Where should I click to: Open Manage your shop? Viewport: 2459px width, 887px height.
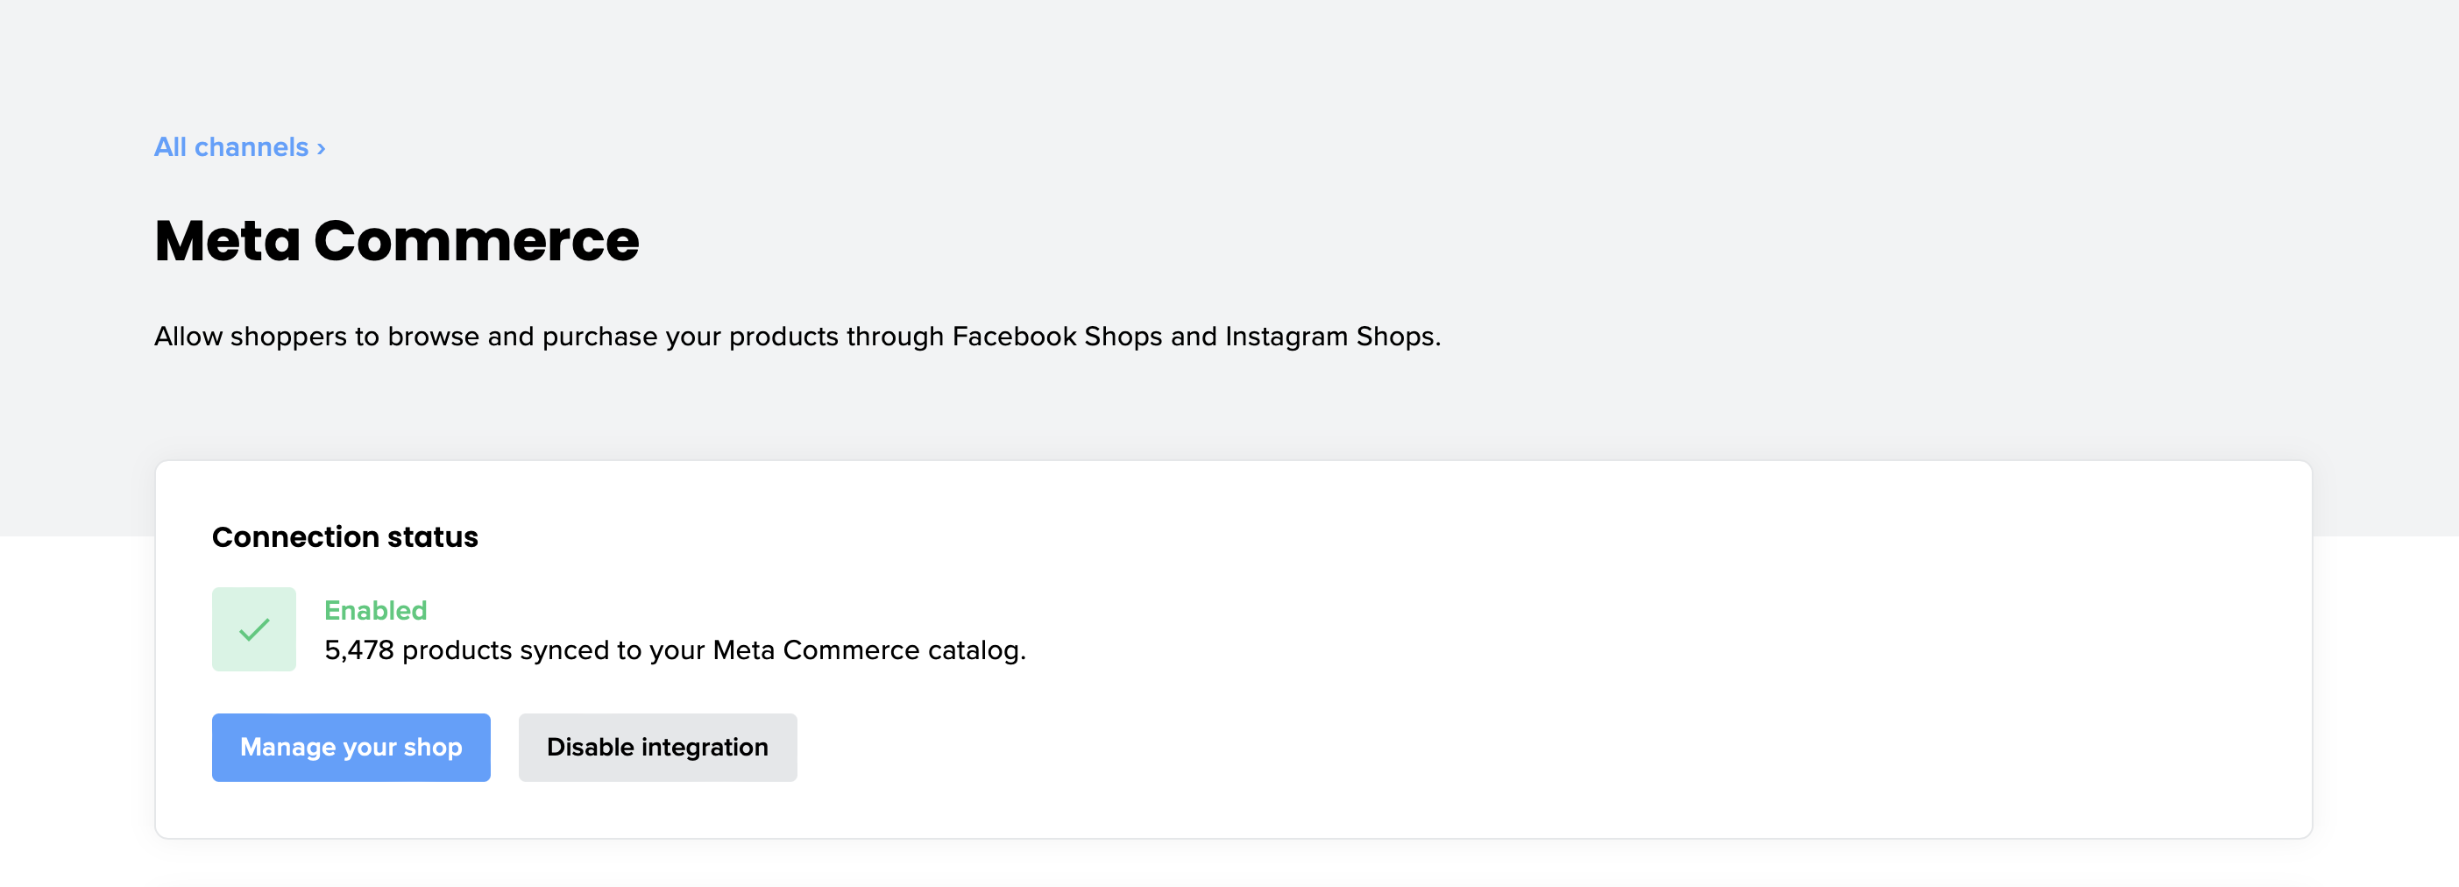point(351,747)
